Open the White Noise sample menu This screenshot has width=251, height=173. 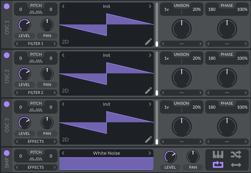(x=107, y=153)
